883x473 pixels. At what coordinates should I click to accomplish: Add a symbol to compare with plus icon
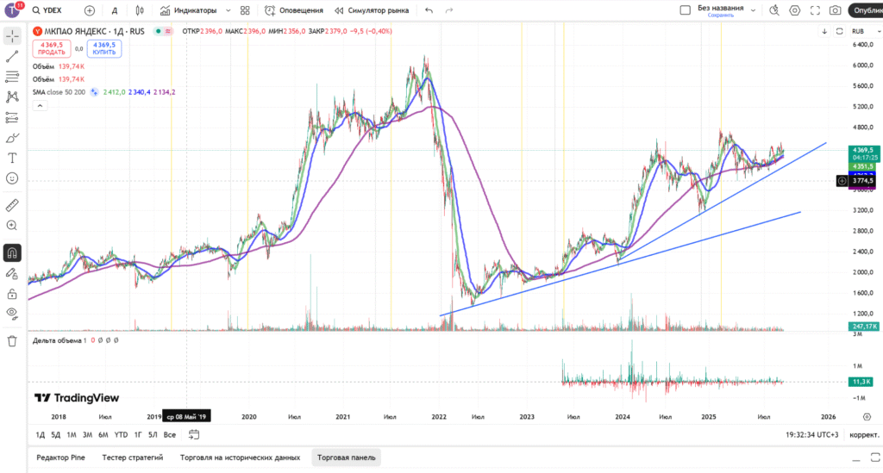click(90, 10)
